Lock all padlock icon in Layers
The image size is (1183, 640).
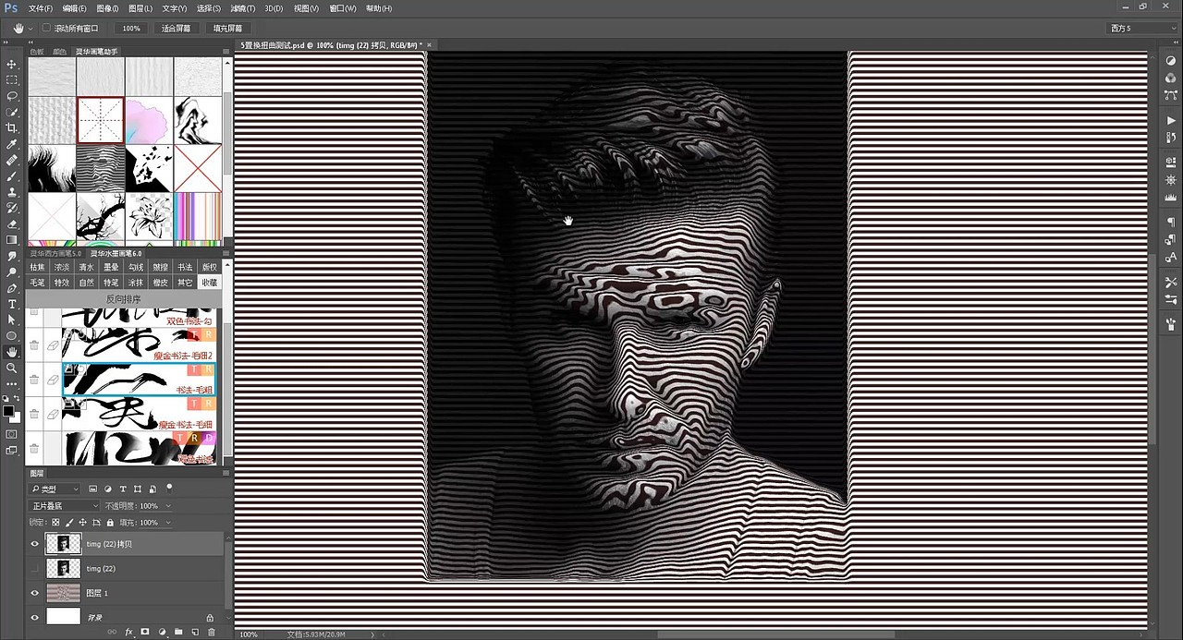(110, 523)
